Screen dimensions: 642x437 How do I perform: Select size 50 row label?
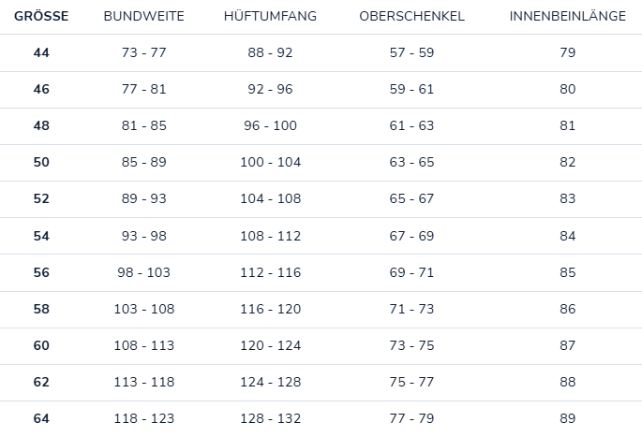pos(41,162)
